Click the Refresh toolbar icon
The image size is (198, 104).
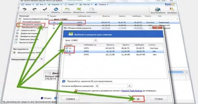(56, 9)
